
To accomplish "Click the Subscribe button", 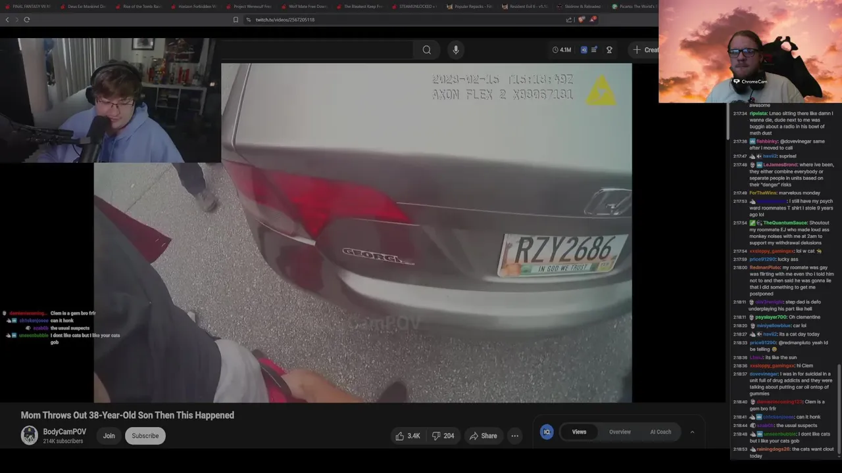I will tap(145, 436).
